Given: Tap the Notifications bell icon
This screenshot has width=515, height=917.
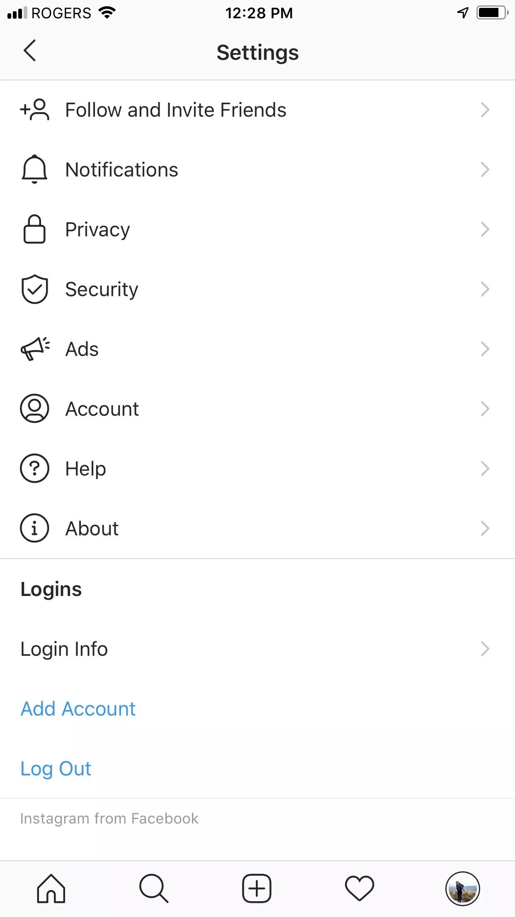Looking at the screenshot, I should pos(34,169).
